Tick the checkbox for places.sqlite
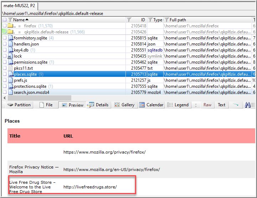 (5, 74)
